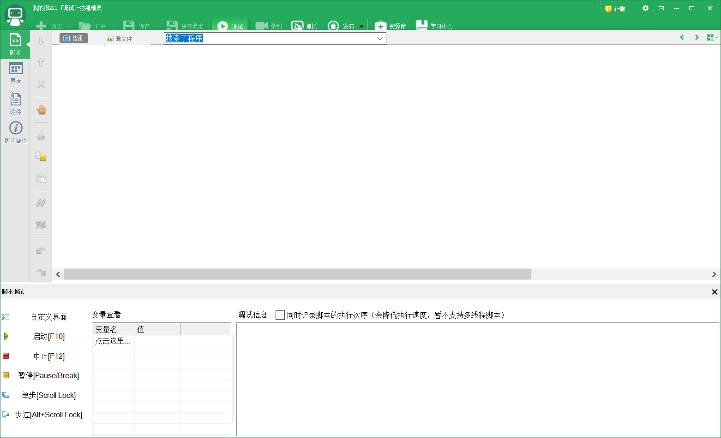Click the delete X icon in the editor toolbar
721x438 pixels.
(x=41, y=84)
